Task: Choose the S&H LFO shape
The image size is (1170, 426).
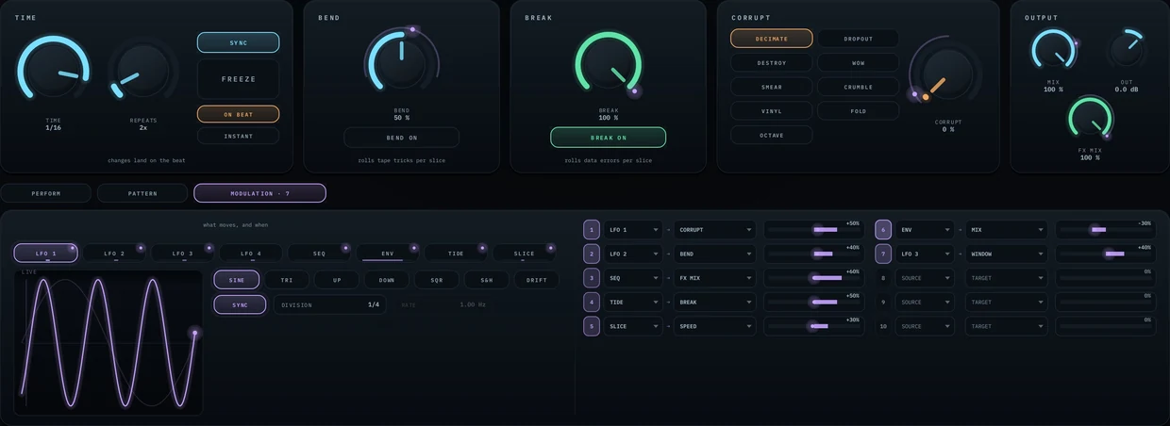Action: pos(487,280)
